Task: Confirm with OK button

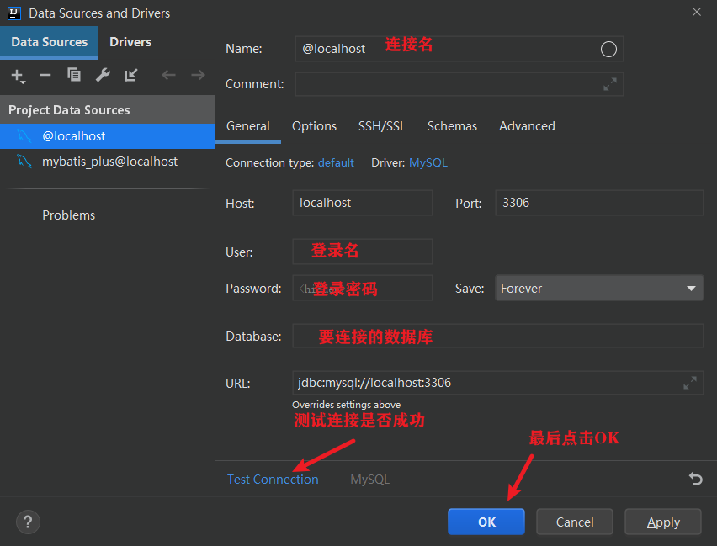Action: click(486, 522)
